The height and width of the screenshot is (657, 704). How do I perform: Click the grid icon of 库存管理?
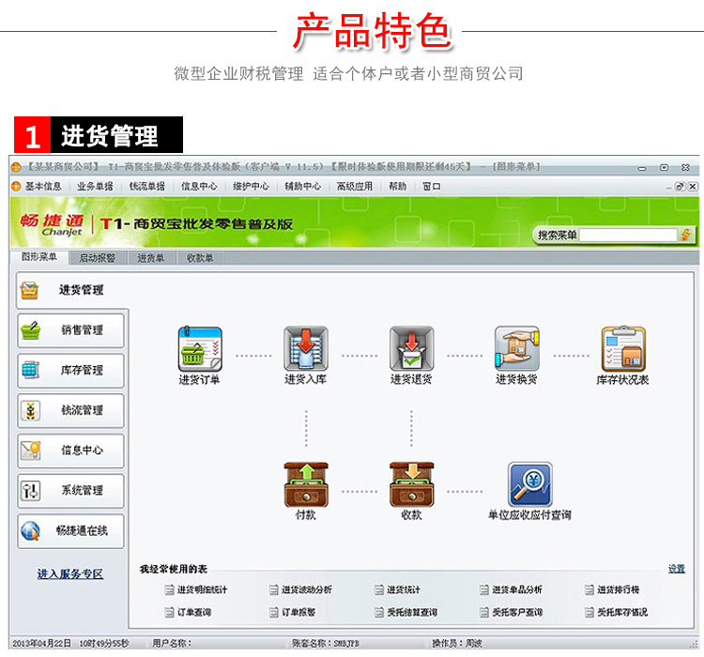tap(31, 371)
